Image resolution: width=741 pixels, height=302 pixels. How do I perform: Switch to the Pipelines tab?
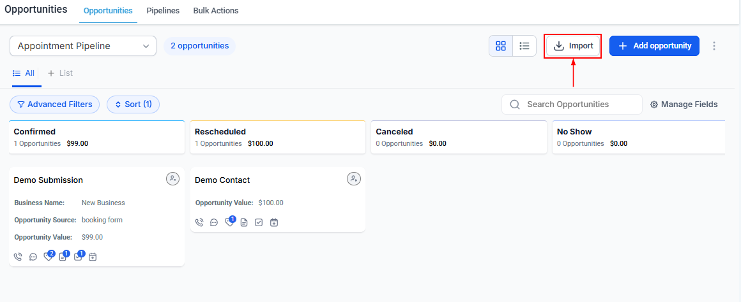coord(163,11)
